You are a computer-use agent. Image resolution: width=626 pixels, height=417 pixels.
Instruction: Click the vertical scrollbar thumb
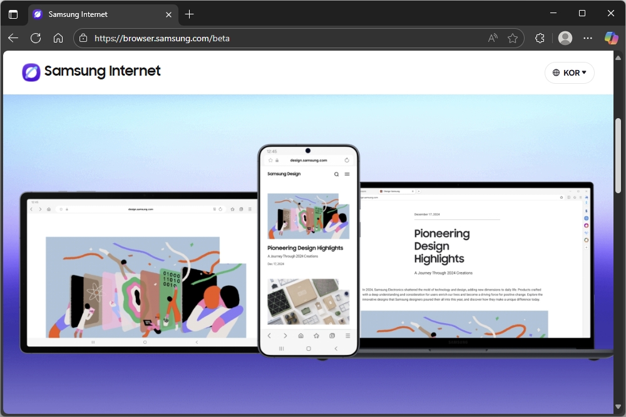point(618,156)
